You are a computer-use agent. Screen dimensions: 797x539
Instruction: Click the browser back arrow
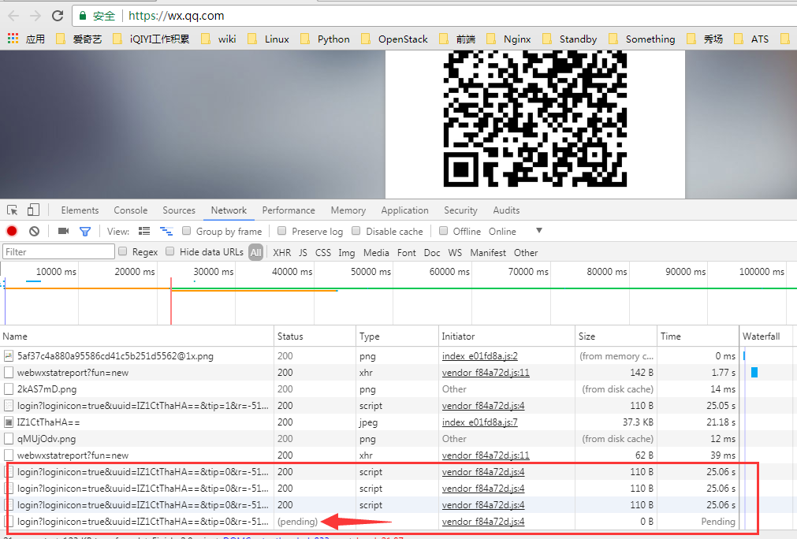click(x=13, y=16)
